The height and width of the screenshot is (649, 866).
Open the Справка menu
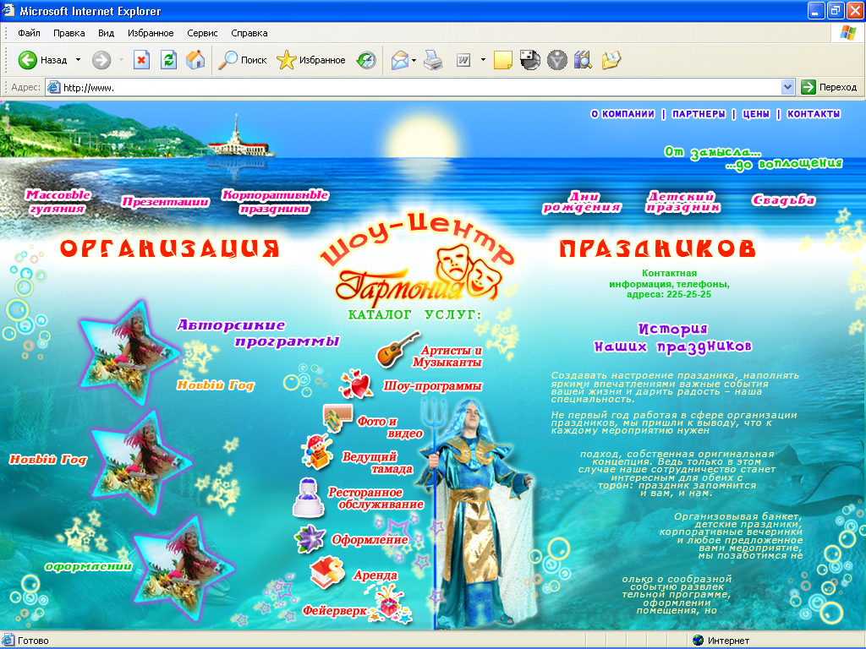[249, 33]
